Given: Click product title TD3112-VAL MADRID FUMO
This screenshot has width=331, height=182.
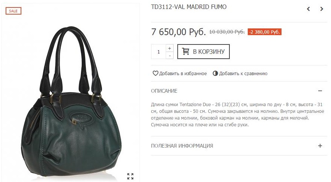Looking at the screenshot, I should (189, 7).
